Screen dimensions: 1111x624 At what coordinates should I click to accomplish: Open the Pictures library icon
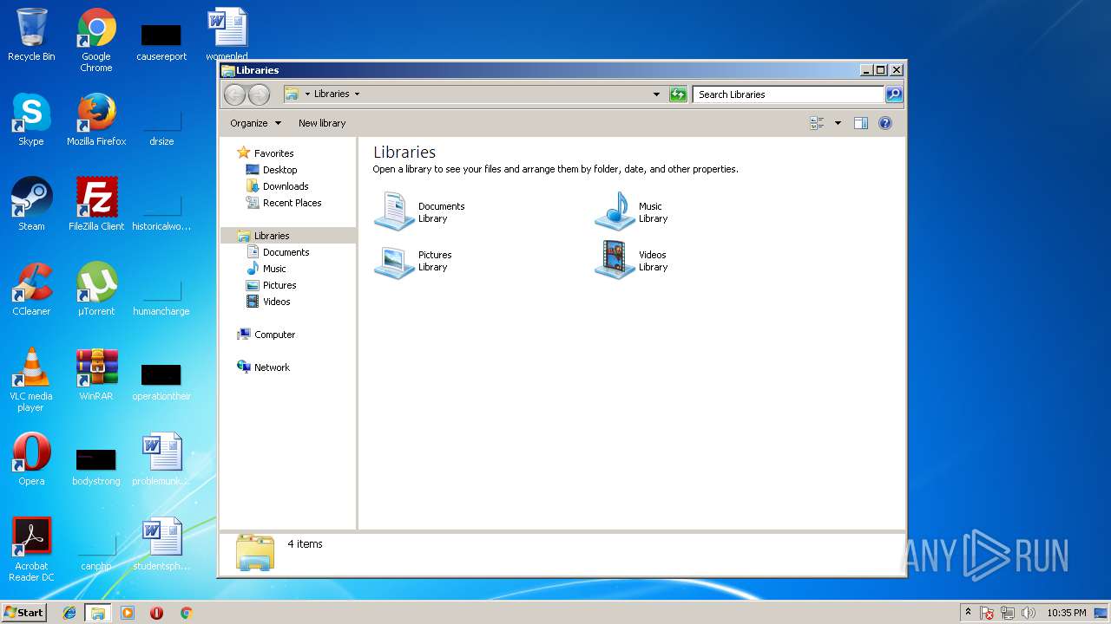click(394, 261)
